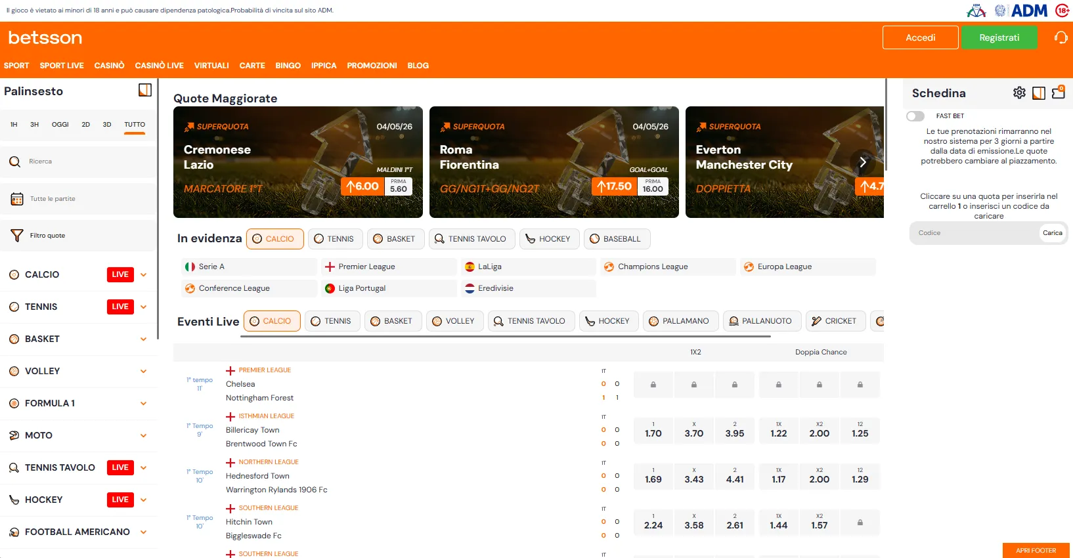The height and width of the screenshot is (558, 1073).
Task: Select the OGGI time filter tab
Action: coord(60,124)
